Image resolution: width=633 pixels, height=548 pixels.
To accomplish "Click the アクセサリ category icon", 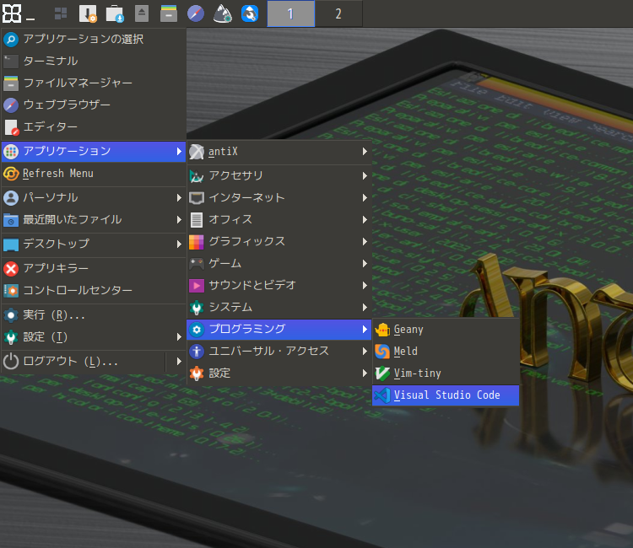I will coord(197,176).
